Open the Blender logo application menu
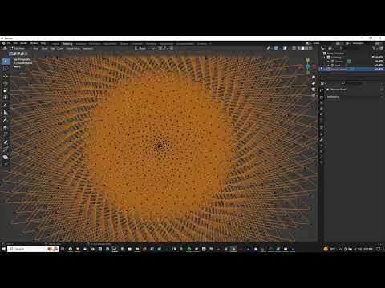Image resolution: width=385 pixels, height=288 pixels. tap(3, 43)
